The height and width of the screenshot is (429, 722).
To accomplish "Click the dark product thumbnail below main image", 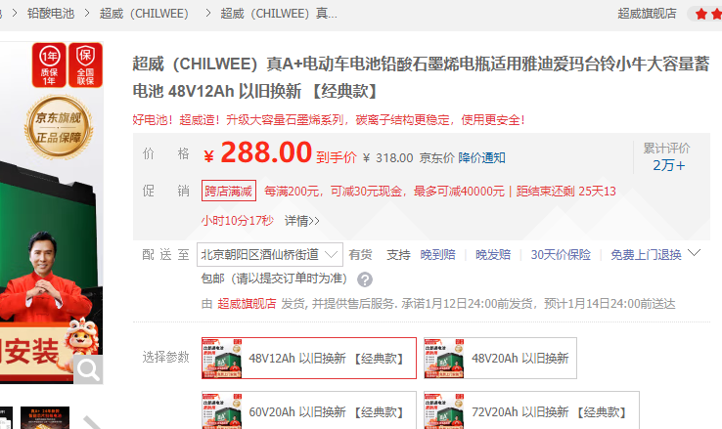I will (45, 417).
